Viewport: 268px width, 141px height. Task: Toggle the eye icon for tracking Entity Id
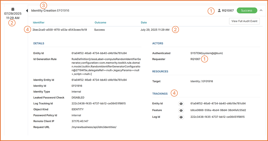point(181,104)
